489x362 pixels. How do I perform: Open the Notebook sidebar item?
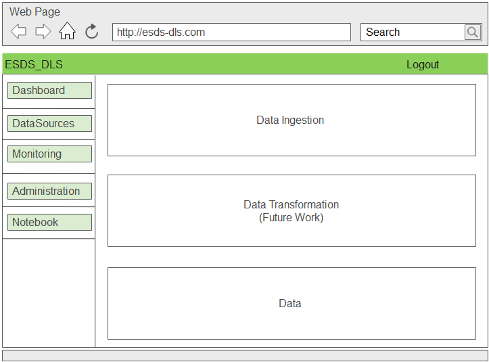pyautogui.click(x=49, y=222)
